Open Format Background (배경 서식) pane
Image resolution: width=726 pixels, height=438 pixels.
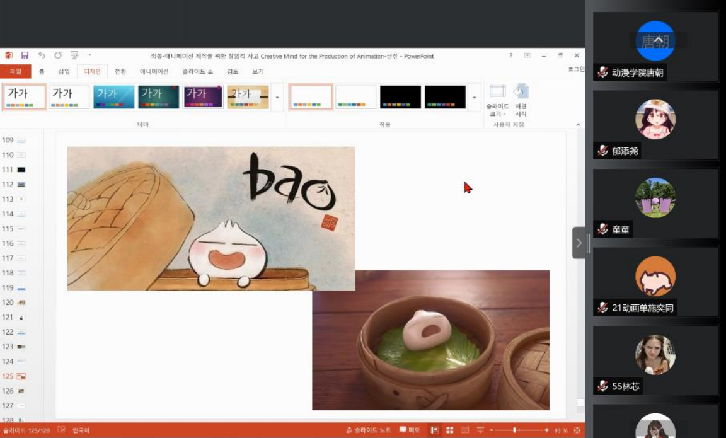[x=521, y=100]
